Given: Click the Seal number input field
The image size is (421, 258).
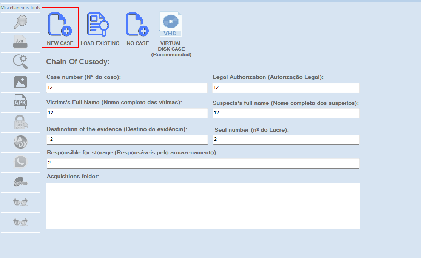Looking at the screenshot, I should click(286, 140).
